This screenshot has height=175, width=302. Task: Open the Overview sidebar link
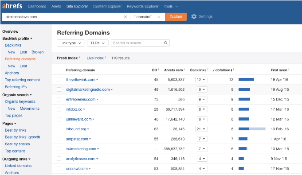click(x=10, y=31)
